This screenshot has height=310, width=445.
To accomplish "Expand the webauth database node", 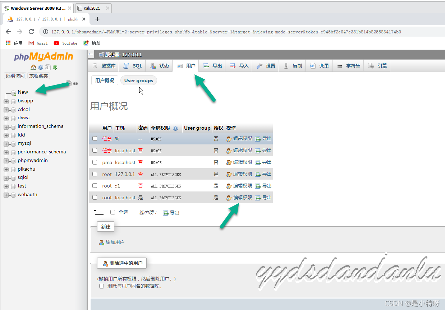I will (6, 195).
